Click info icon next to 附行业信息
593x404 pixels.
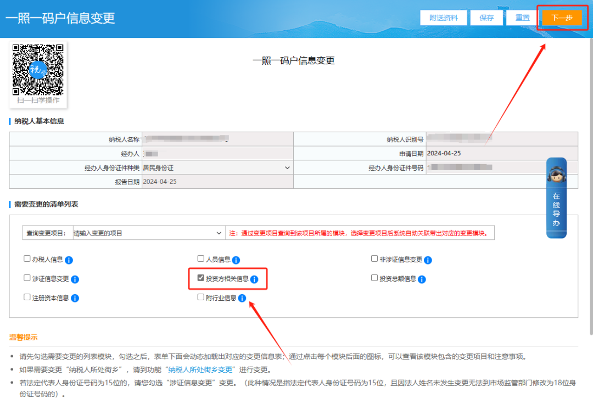[242, 298]
